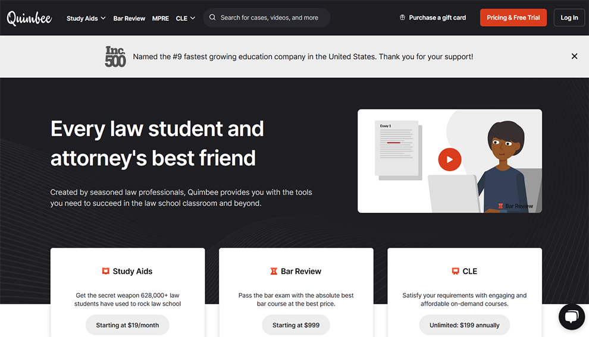Open the Bar Review card heading
The image size is (589, 337).
(301, 271)
